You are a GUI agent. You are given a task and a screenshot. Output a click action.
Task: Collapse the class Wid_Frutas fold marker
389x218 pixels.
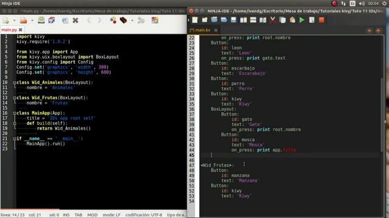pyautogui.click(x=15, y=98)
